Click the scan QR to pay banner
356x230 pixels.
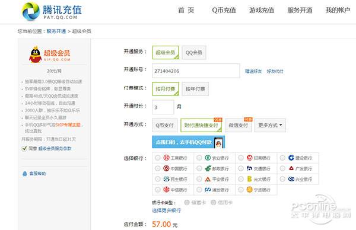(188, 142)
